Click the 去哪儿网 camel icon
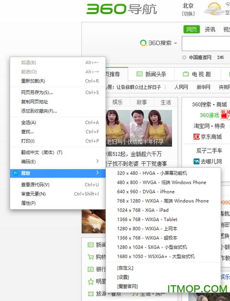The width and height of the screenshot is (230, 301). (196, 161)
